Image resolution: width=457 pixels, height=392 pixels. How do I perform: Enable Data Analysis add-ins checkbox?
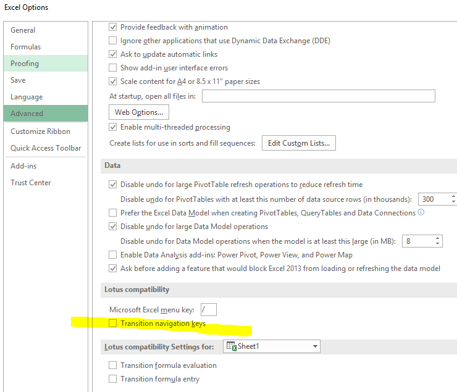(113, 255)
